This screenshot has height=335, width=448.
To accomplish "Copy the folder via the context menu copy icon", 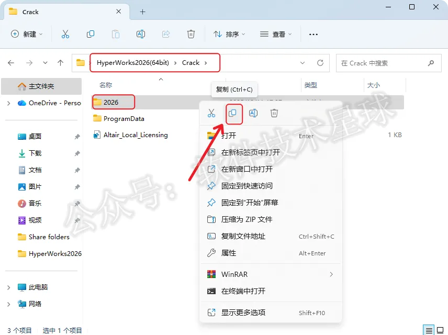I will tap(232, 113).
